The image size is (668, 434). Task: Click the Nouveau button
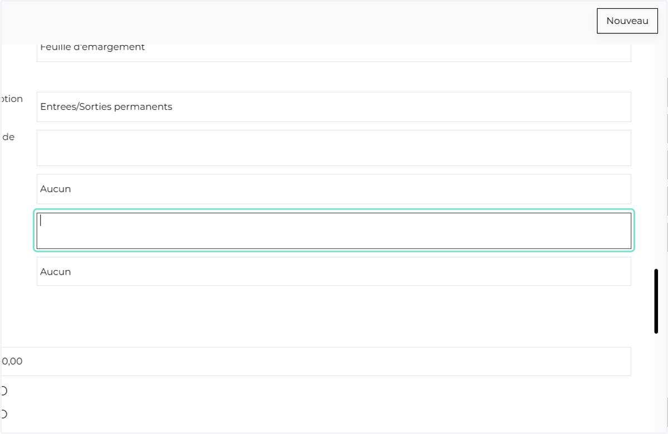tap(627, 21)
